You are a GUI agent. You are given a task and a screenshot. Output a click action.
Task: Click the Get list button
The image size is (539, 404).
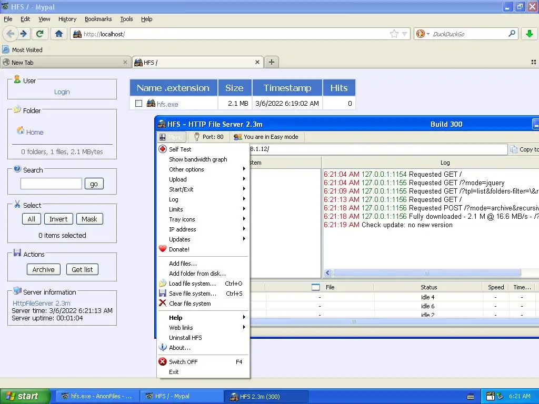pos(82,270)
